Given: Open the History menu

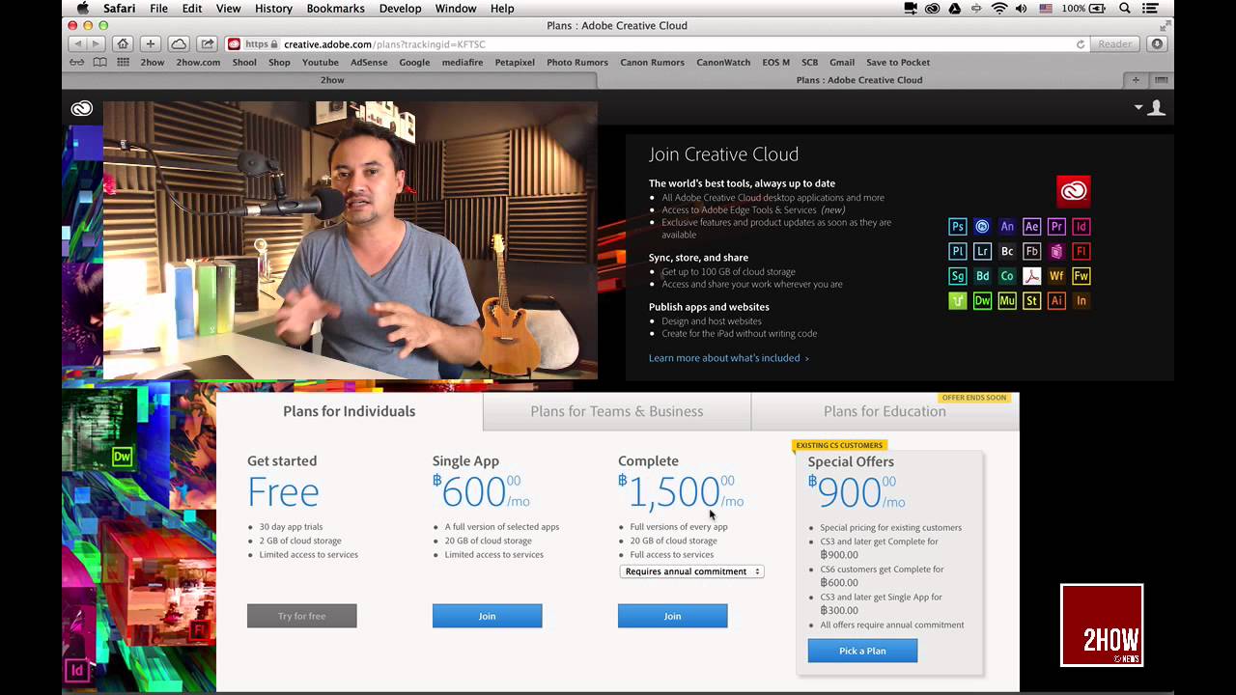Looking at the screenshot, I should [273, 9].
